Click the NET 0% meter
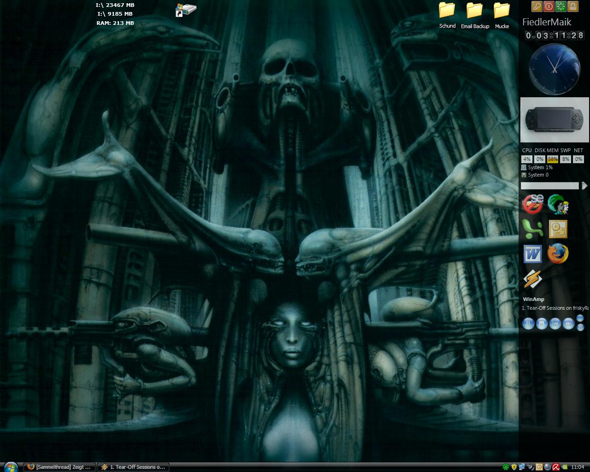This screenshot has height=472, width=590. point(578,159)
